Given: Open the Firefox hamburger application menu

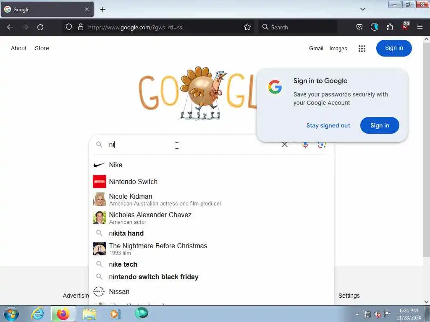Looking at the screenshot, I should (x=420, y=27).
